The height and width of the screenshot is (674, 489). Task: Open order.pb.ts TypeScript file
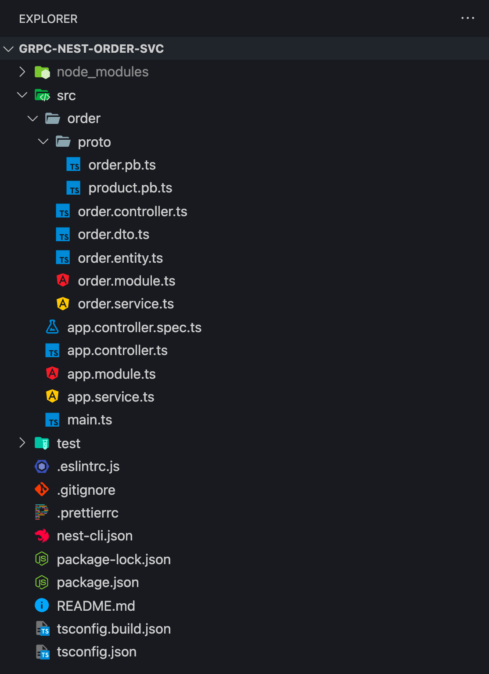coord(122,165)
